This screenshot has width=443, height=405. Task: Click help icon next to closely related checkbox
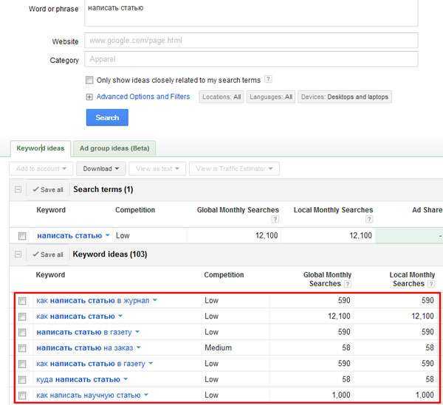(268, 80)
